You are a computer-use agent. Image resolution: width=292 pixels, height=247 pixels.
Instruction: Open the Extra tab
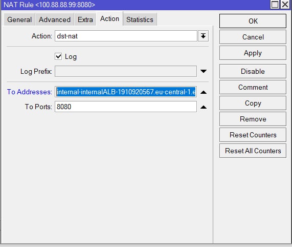[x=85, y=19]
